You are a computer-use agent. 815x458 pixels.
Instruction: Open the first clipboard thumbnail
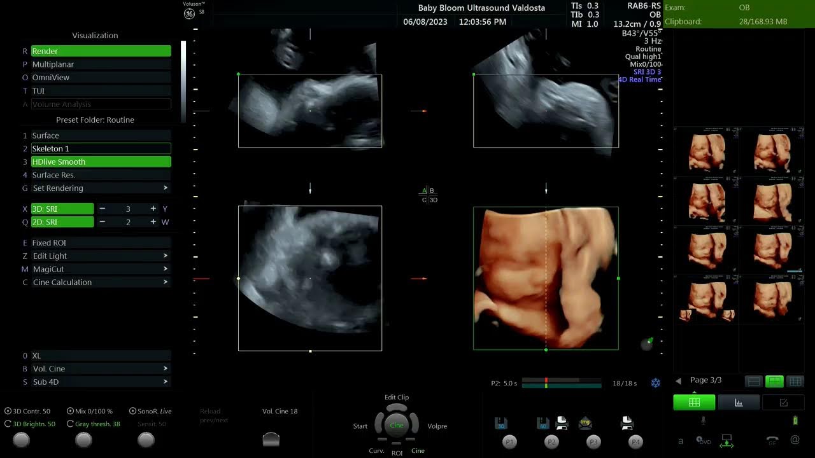(x=706, y=151)
